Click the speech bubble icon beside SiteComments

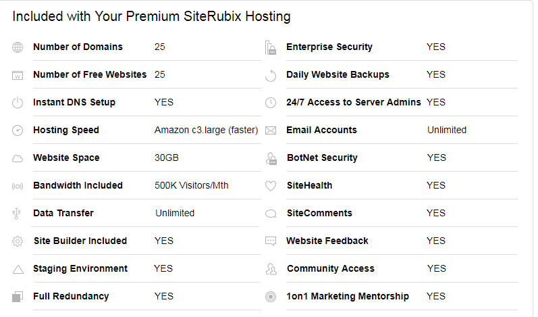271,214
